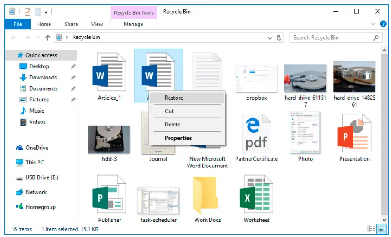
Task: Click in the Search Recycle Bin field
Action: coord(336,38)
